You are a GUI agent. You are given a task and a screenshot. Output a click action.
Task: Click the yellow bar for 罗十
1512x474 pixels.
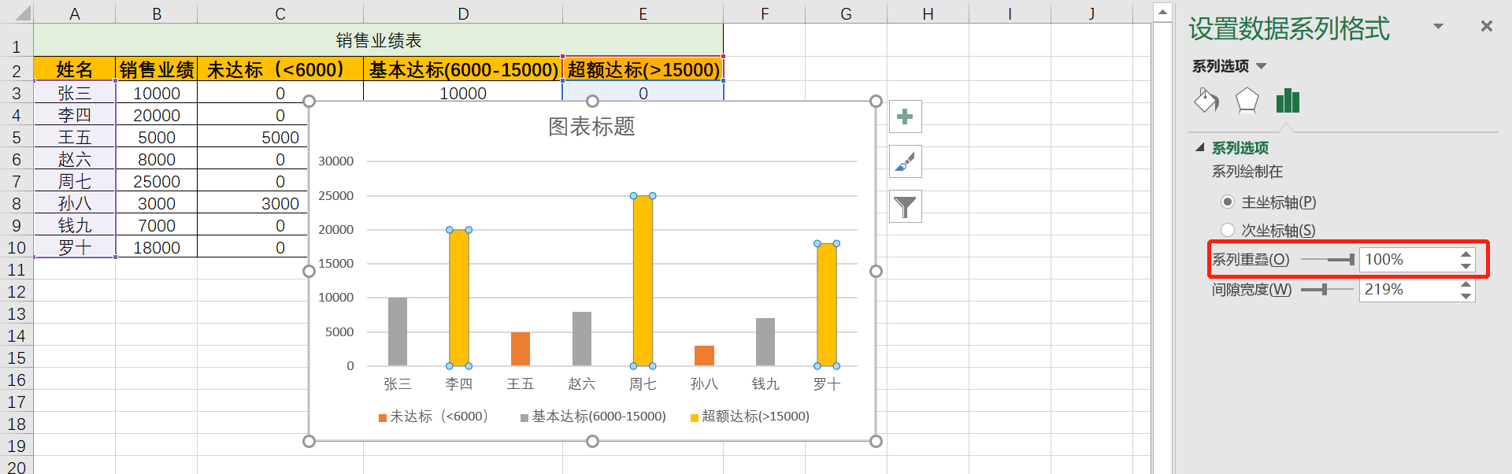click(x=827, y=305)
